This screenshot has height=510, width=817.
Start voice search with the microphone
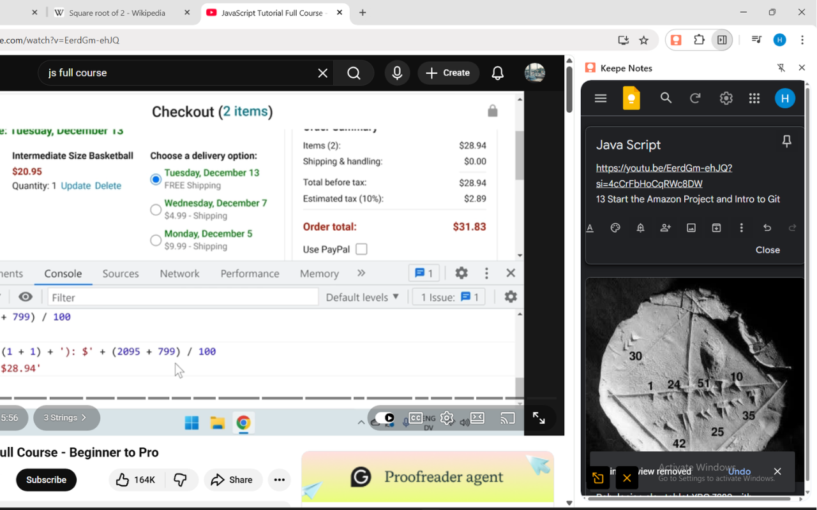click(x=397, y=73)
